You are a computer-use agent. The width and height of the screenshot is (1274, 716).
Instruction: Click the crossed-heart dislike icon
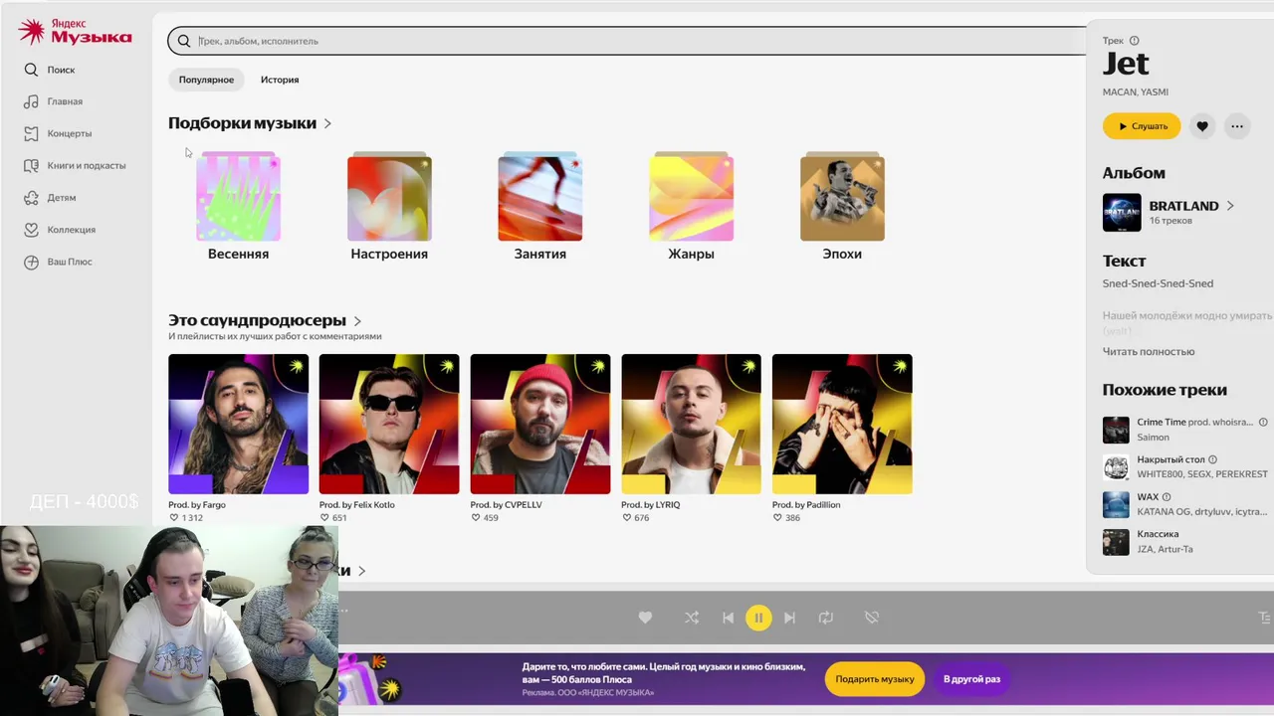872,618
